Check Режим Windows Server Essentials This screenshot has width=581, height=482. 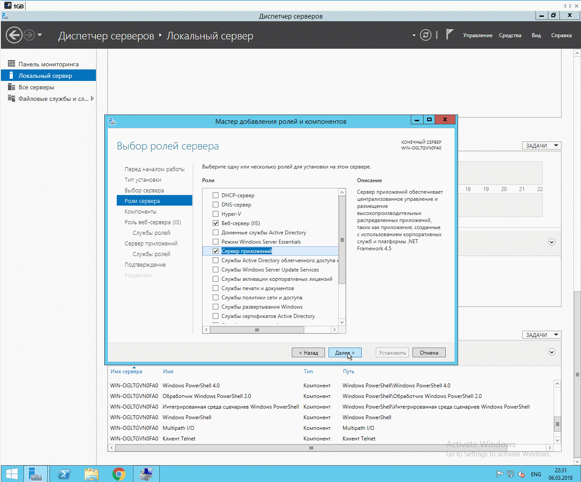216,241
